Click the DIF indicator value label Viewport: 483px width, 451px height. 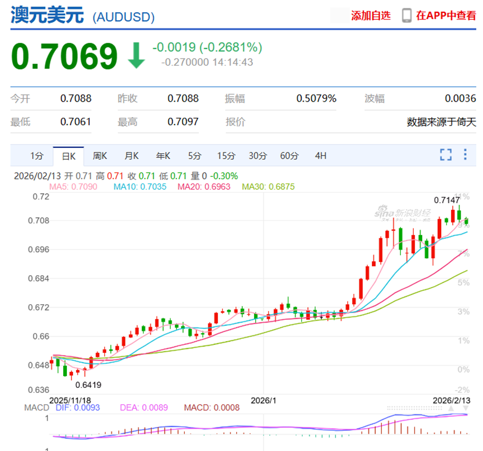(x=78, y=408)
